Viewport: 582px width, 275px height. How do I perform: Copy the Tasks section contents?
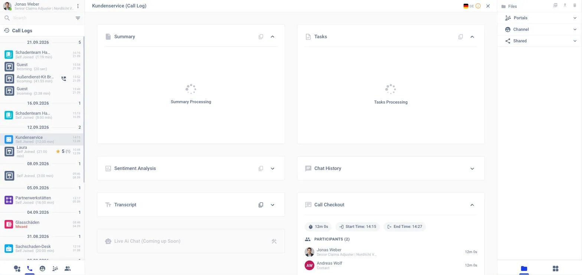pyautogui.click(x=461, y=37)
